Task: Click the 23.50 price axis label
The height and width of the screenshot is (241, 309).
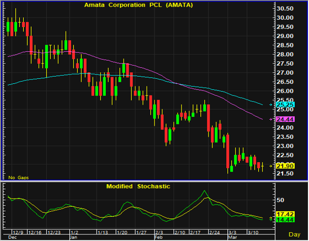Action: 285,137
